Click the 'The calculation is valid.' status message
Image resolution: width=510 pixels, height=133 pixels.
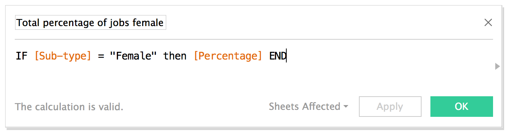point(69,107)
